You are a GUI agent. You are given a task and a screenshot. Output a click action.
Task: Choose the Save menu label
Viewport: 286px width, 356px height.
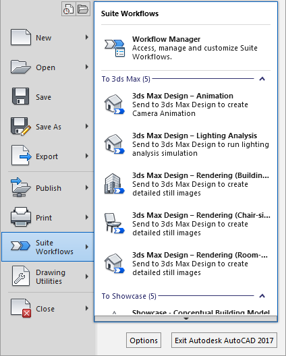(44, 97)
